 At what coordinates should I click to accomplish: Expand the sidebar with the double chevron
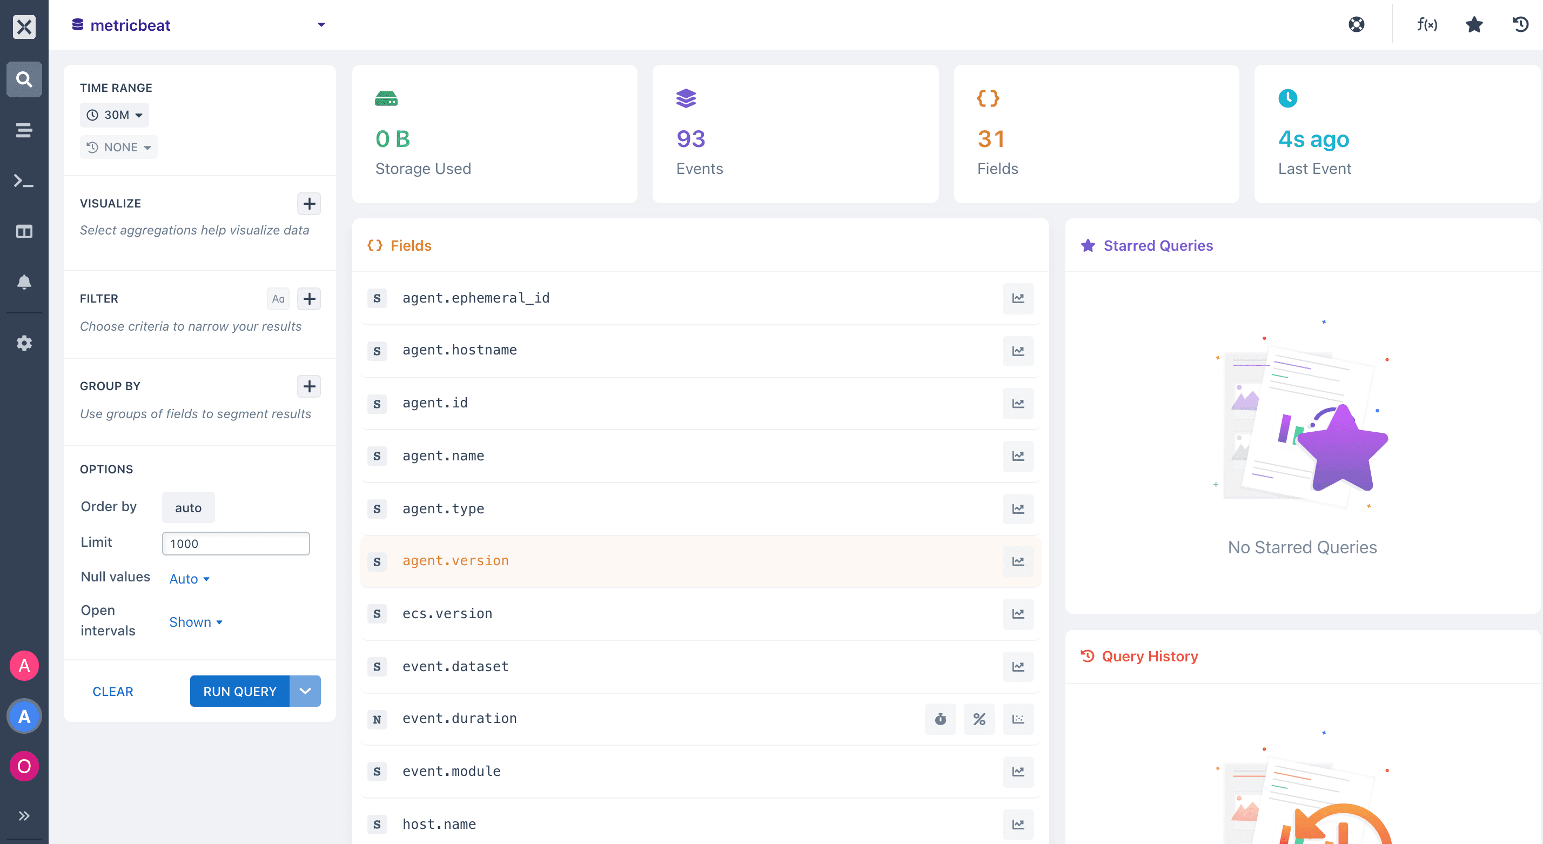tap(24, 815)
